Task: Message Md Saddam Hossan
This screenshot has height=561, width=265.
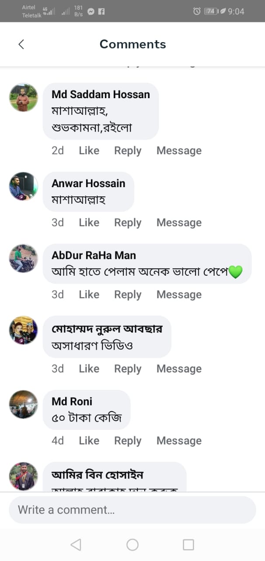Action: 179,151
